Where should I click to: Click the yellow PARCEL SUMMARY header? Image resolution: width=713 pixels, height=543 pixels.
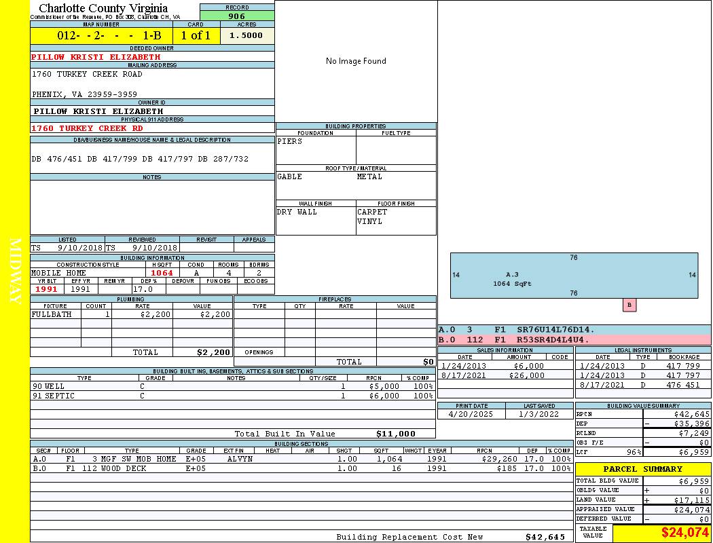(642, 469)
